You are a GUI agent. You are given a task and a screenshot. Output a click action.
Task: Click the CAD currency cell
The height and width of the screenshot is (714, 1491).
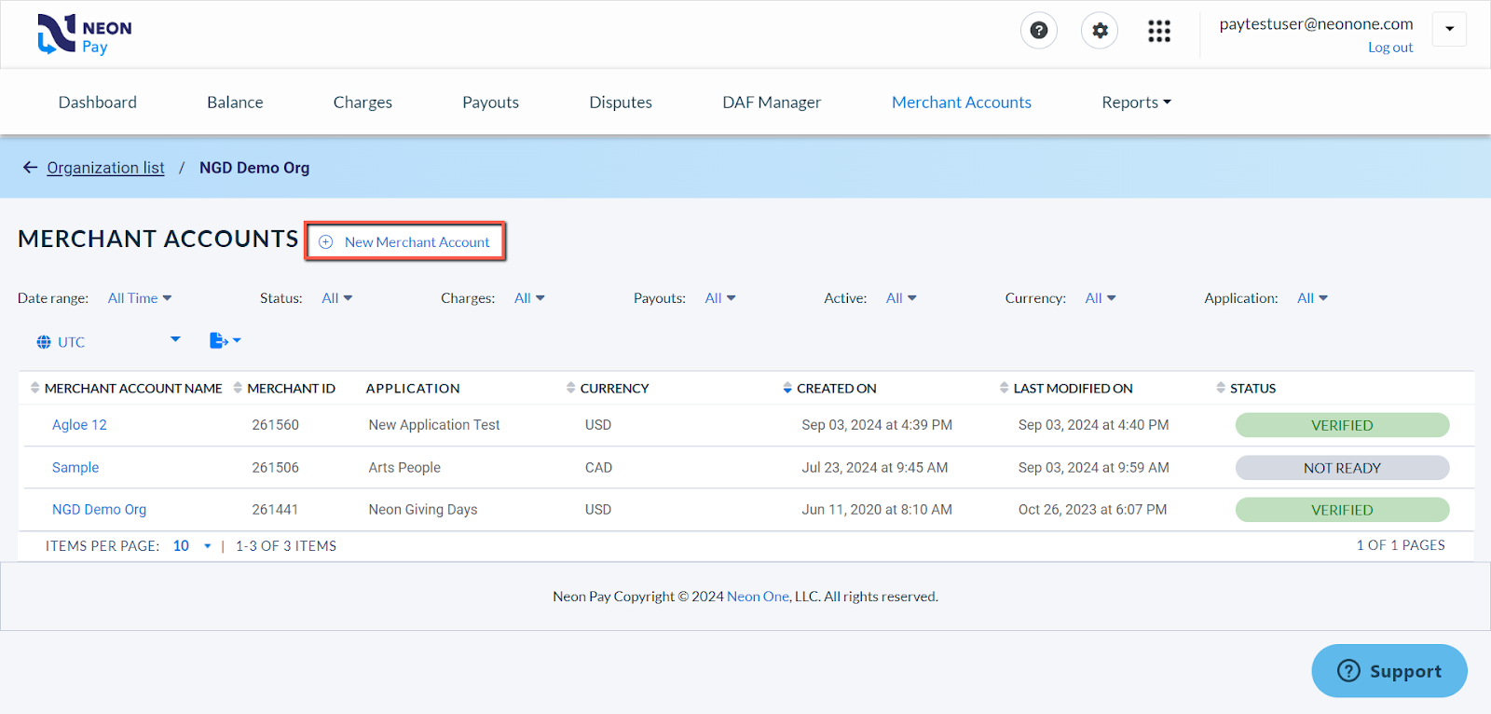pyautogui.click(x=598, y=468)
